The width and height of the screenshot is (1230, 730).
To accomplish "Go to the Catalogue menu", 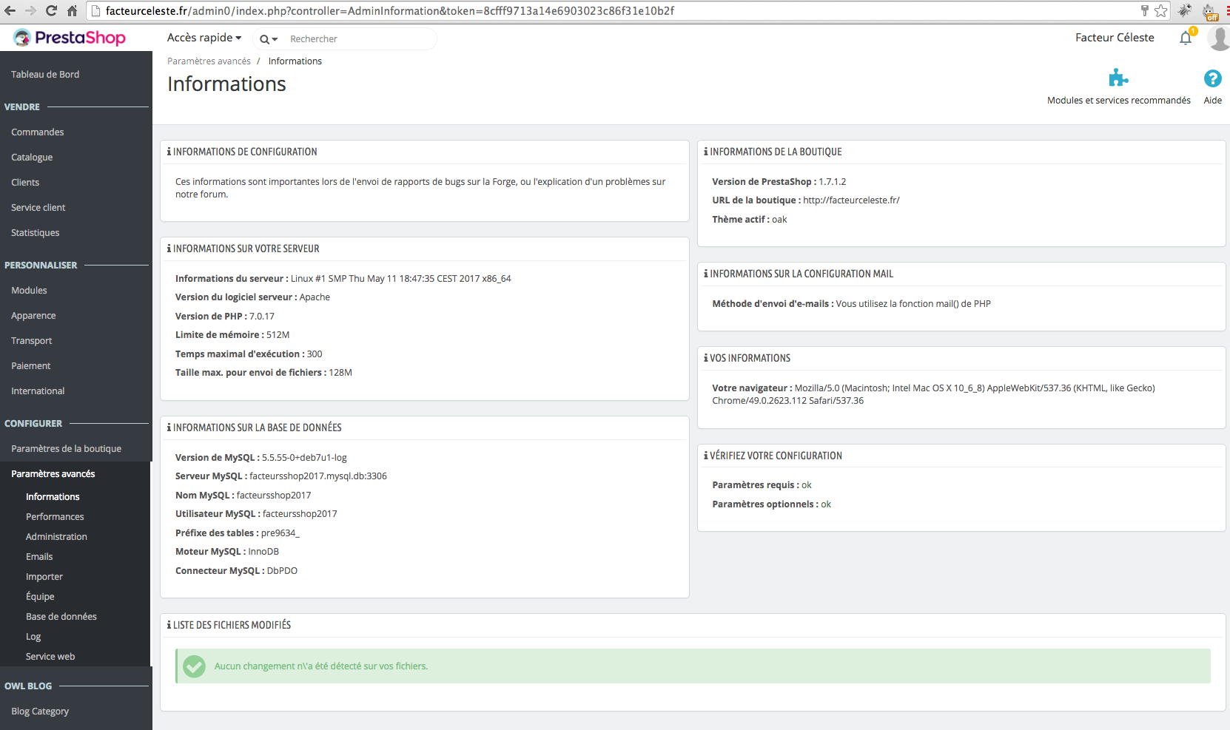I will click(x=32, y=158).
